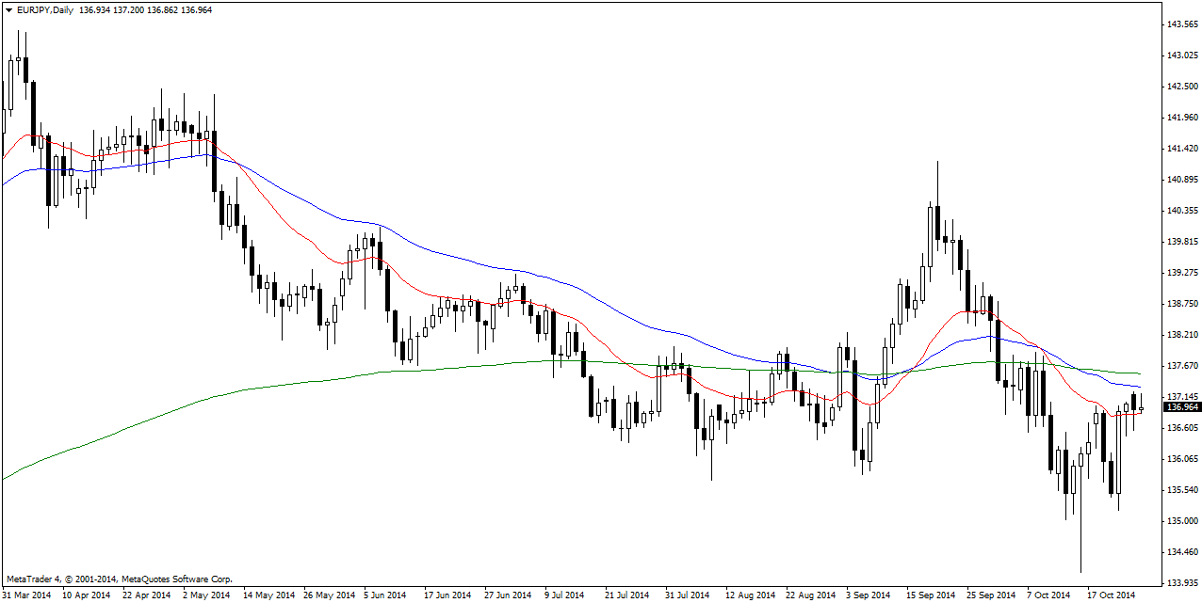
Task: Click the 141.420 price axis label
Action: [x=1181, y=149]
